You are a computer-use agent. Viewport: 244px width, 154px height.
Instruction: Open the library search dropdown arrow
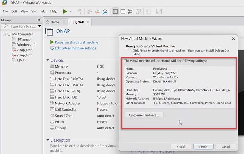pos(40,26)
